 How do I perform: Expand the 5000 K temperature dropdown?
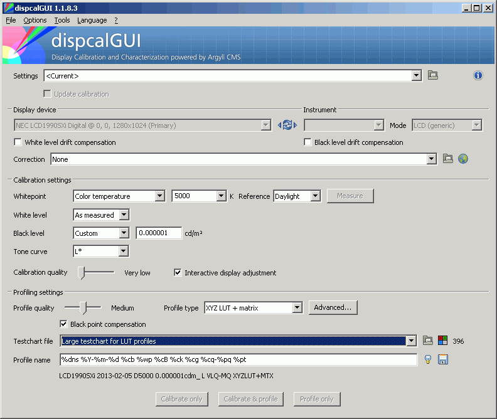(222, 196)
